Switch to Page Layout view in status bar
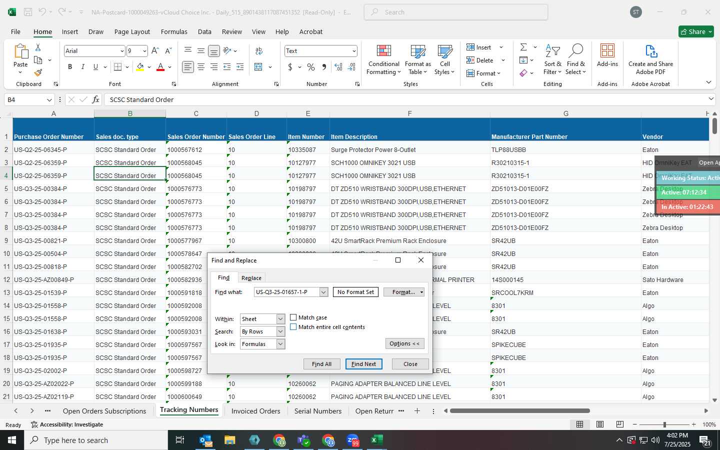Screen dimensions: 720x450 coord(600,424)
